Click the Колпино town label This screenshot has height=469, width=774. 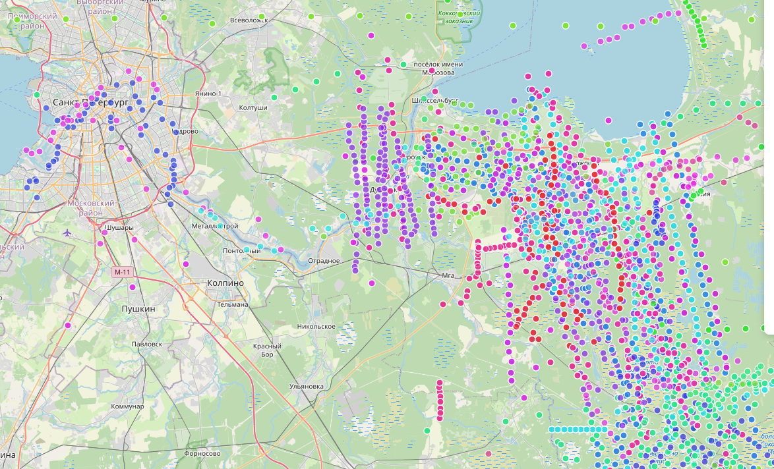pos(225,283)
